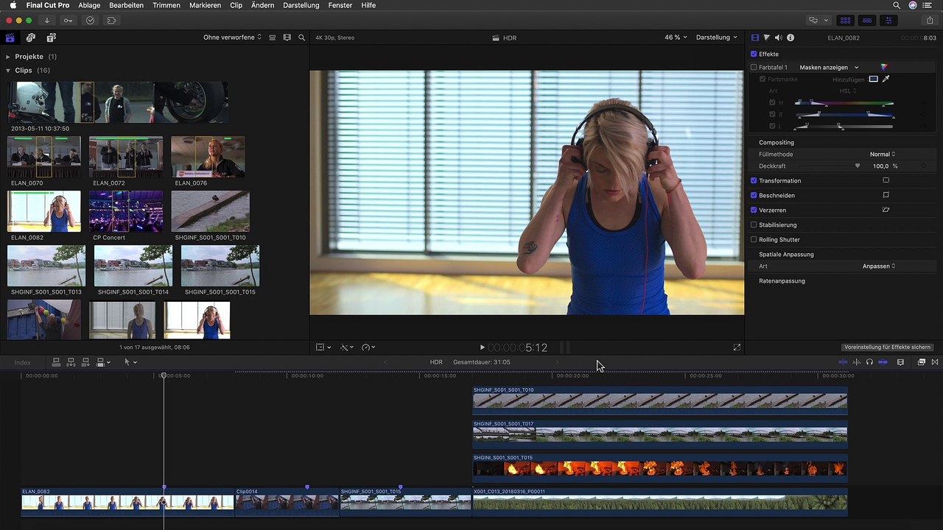The width and height of the screenshot is (943, 530).
Task: Open background tasks checkmark icon
Action: (x=90, y=21)
